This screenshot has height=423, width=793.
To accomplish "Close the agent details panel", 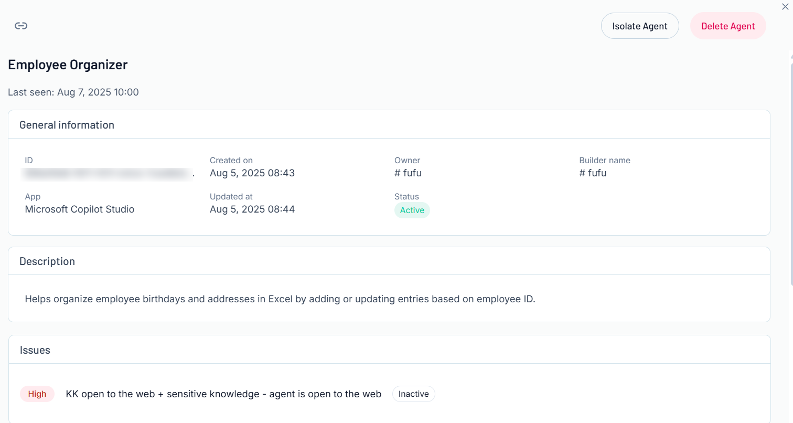I will click(785, 7).
